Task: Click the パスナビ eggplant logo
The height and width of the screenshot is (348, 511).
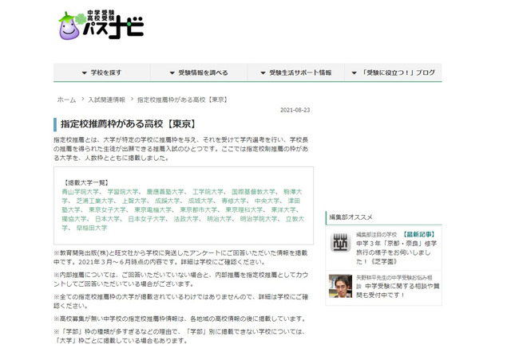Action: [101, 25]
